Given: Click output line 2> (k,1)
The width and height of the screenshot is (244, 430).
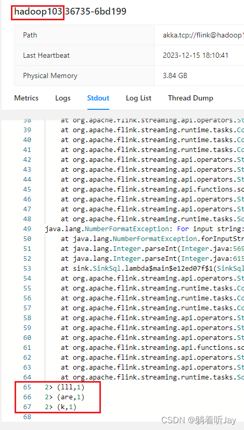Looking at the screenshot, I should click(x=60, y=407).
